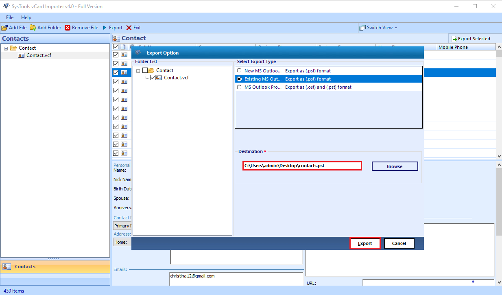502x295 pixels.
Task: Click the Contacts panel header
Action: tap(55, 39)
